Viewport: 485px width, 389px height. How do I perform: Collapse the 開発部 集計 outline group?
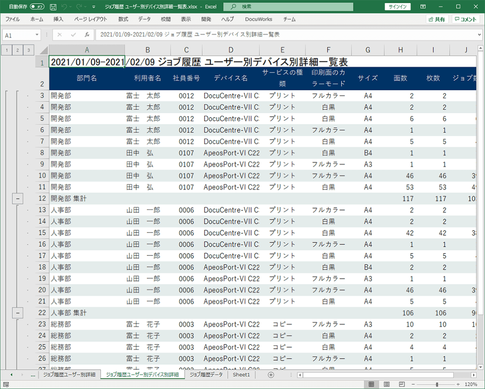pos(17,198)
